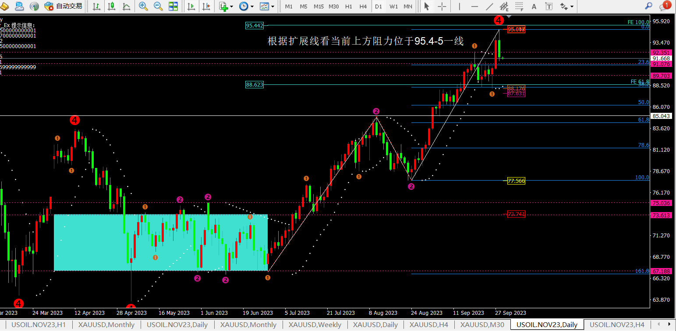
Task: Select the 73.741 red price label
Action: pyautogui.click(x=516, y=214)
